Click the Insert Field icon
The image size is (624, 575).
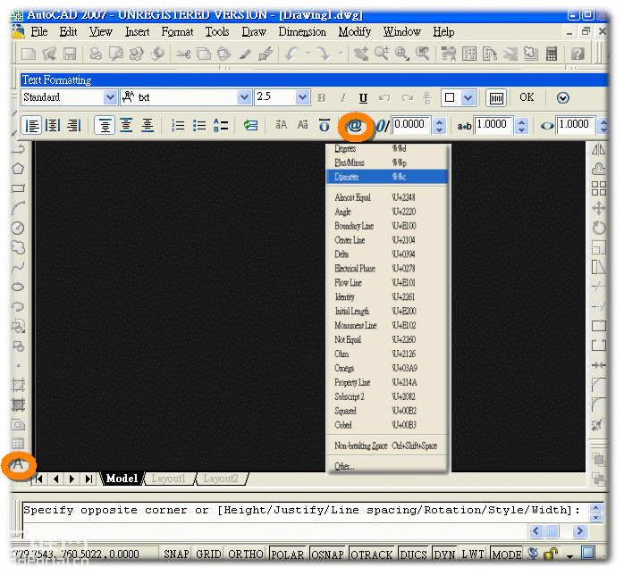pyautogui.click(x=250, y=126)
